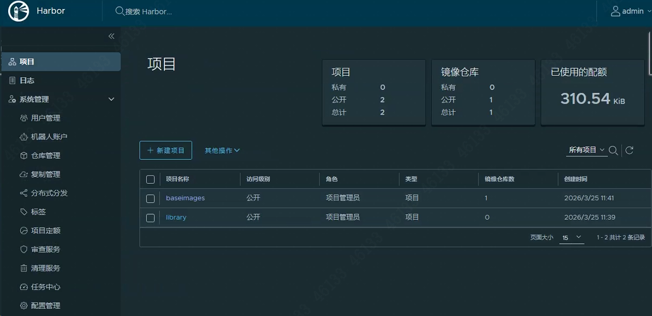652x316 pixels.
Task: Click the 类型 column header
Action: 411,179
